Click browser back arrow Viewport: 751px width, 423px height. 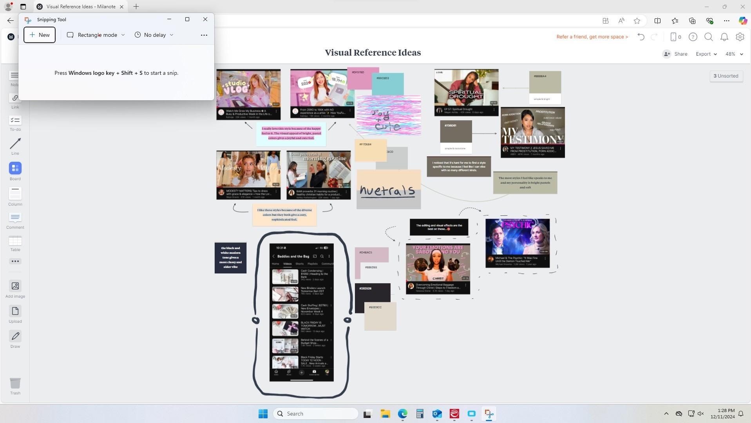click(11, 21)
